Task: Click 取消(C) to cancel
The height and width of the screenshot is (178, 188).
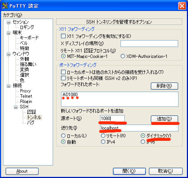Action: click(x=166, y=171)
